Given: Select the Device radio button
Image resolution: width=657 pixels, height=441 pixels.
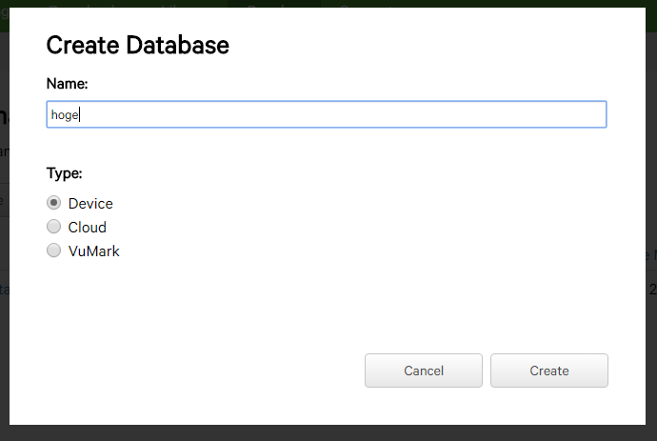Looking at the screenshot, I should click(x=54, y=203).
